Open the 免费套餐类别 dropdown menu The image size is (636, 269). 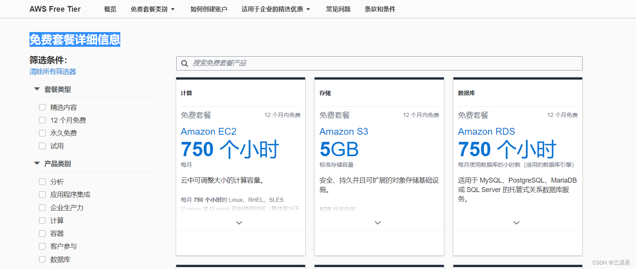click(153, 9)
